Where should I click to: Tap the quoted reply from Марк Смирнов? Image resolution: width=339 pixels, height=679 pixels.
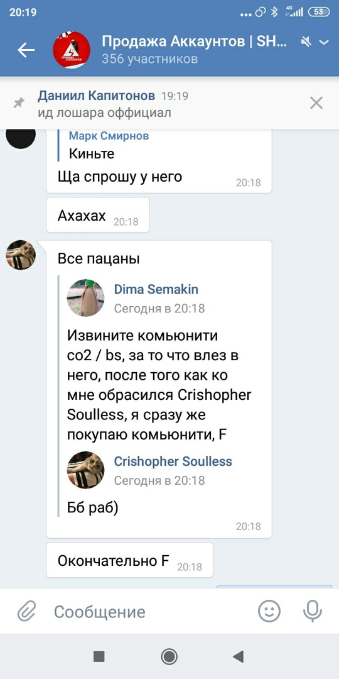(x=109, y=145)
